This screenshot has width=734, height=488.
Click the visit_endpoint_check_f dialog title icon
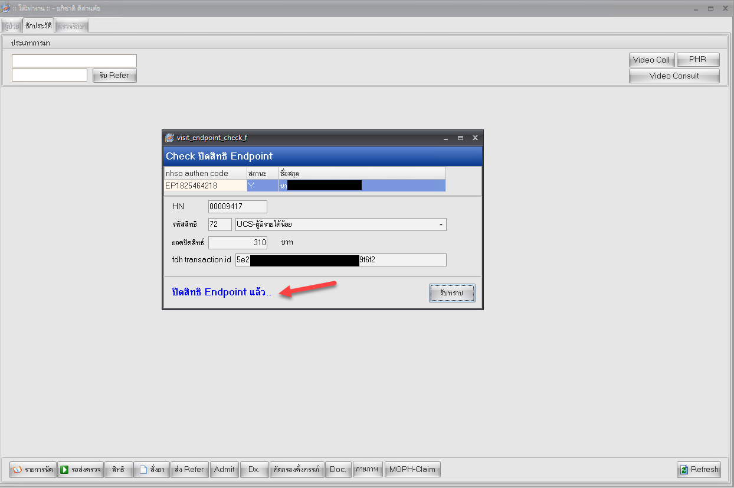click(x=169, y=138)
